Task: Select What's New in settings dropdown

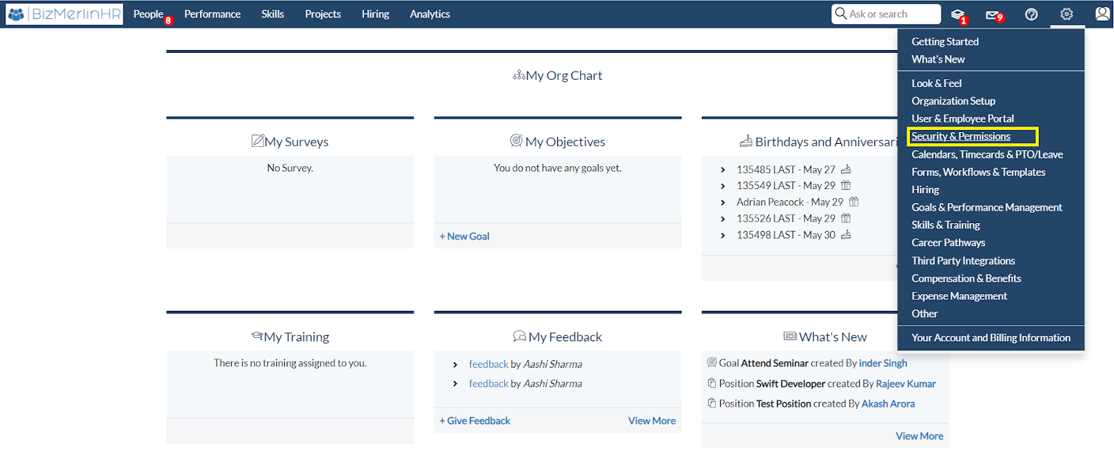Action: tap(939, 59)
